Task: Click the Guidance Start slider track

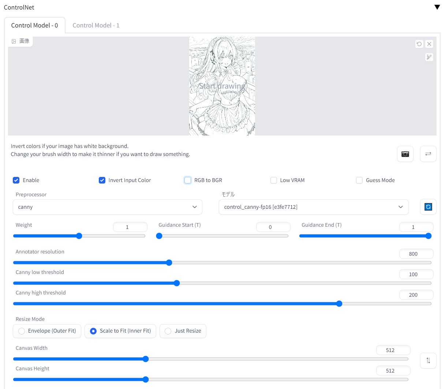Action: click(222, 236)
